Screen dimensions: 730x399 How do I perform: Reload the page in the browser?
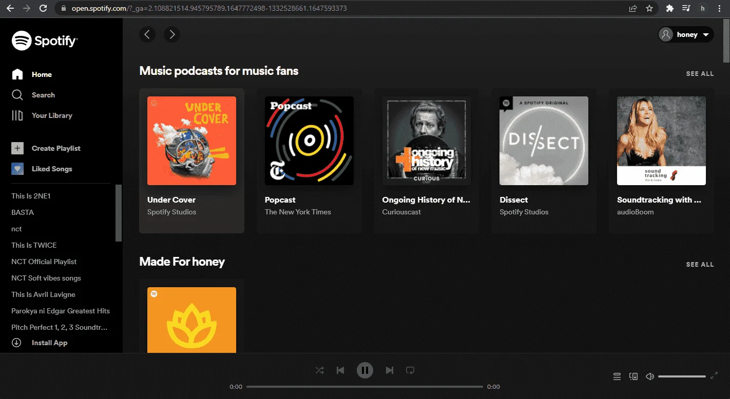pyautogui.click(x=43, y=8)
